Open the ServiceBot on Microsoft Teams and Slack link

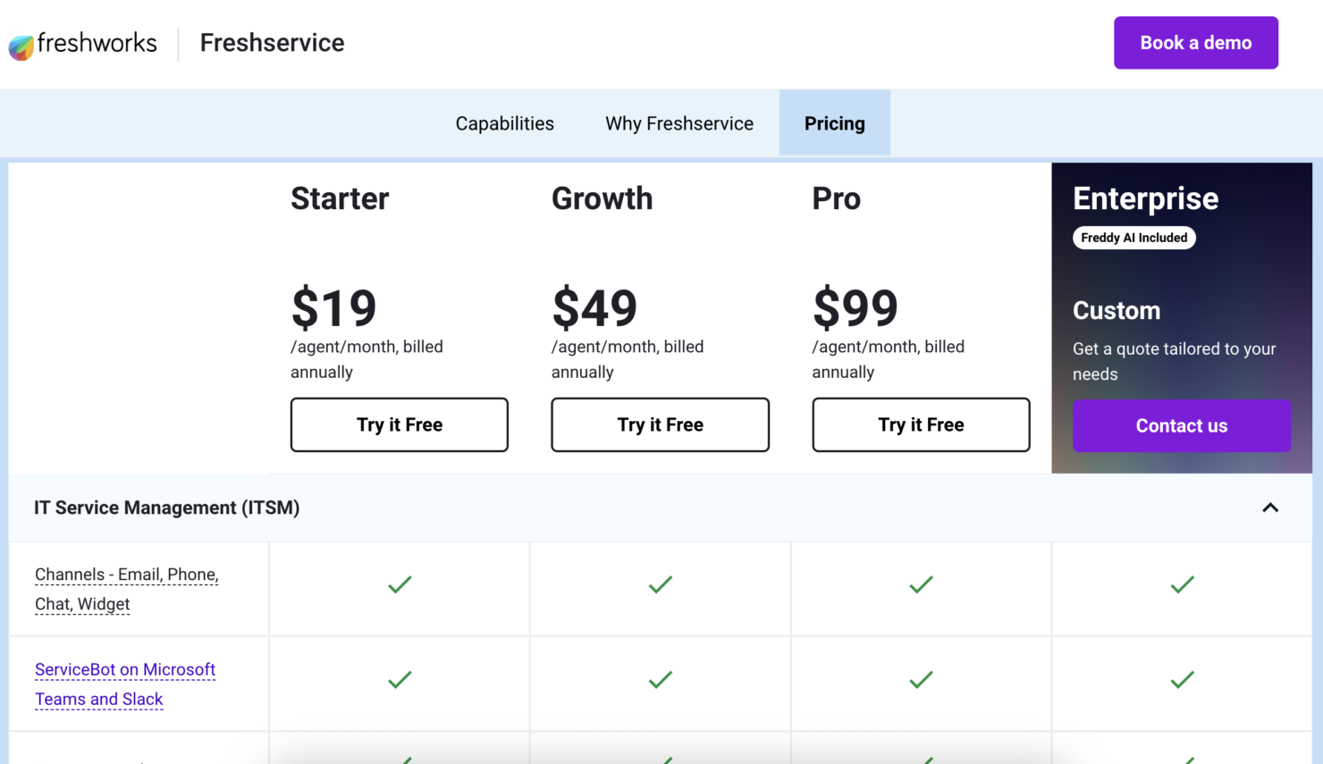[x=124, y=684]
